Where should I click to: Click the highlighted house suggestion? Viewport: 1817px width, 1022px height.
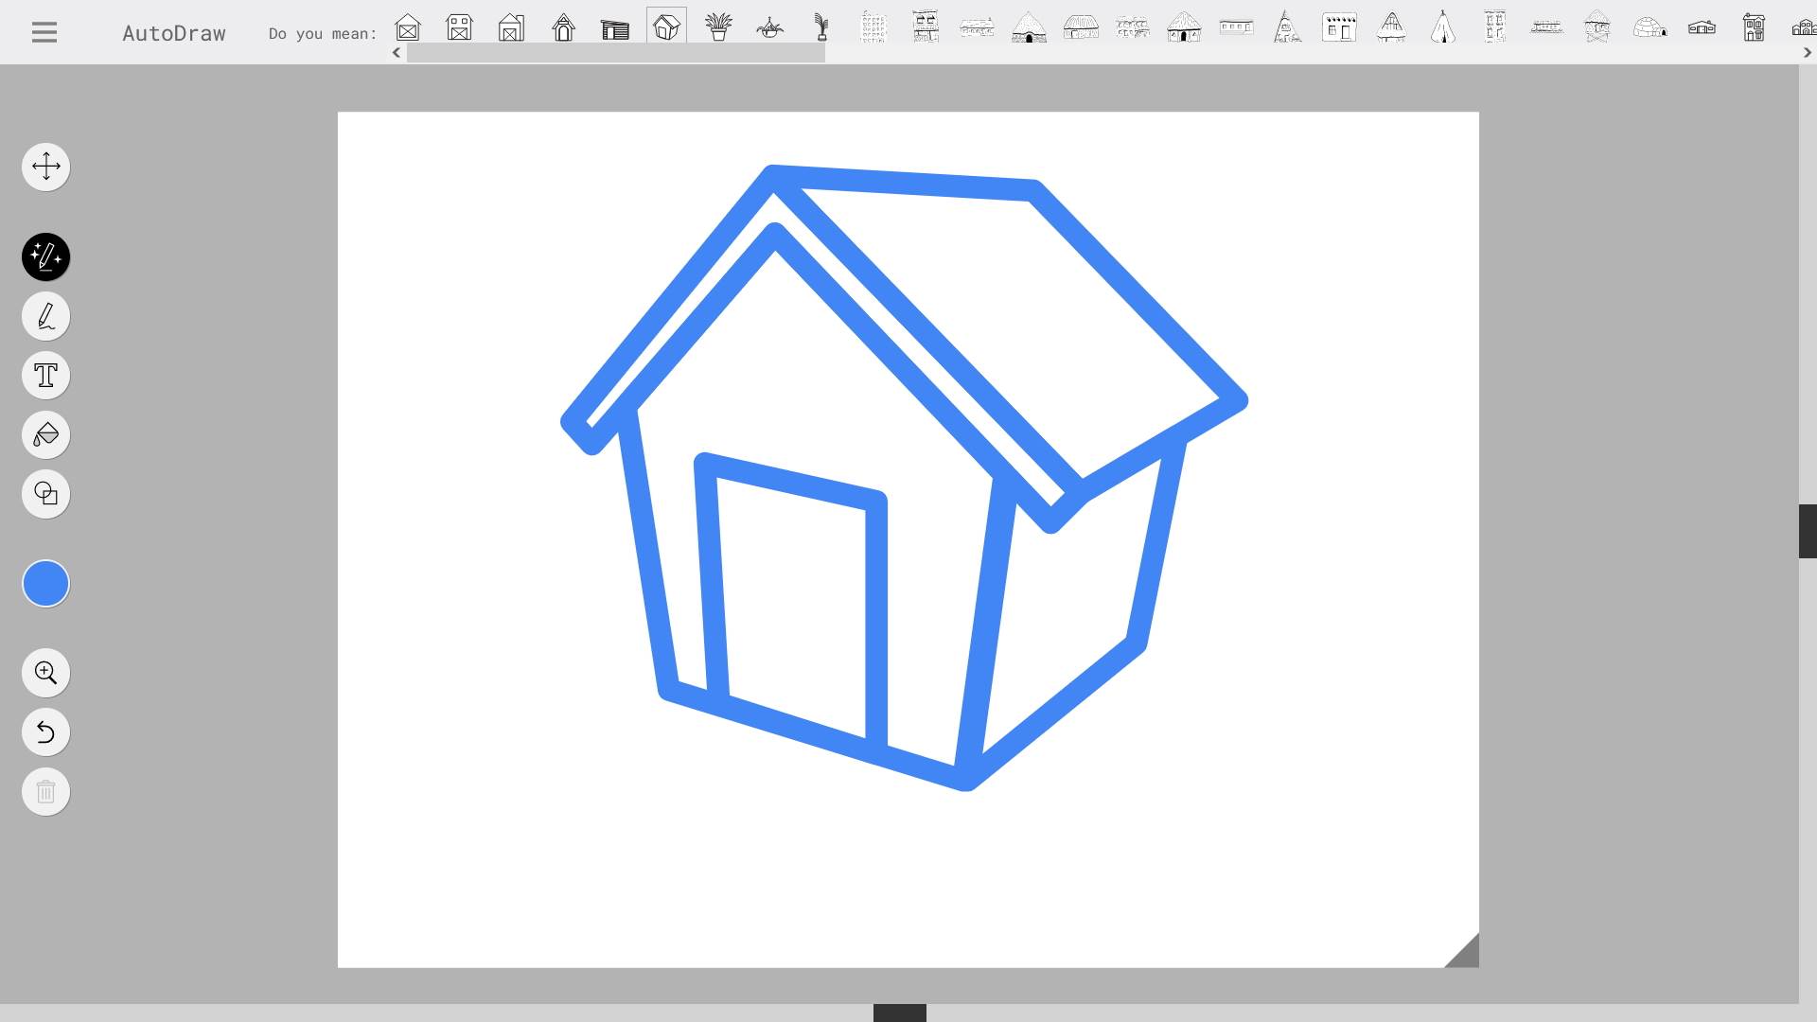pyautogui.click(x=666, y=26)
